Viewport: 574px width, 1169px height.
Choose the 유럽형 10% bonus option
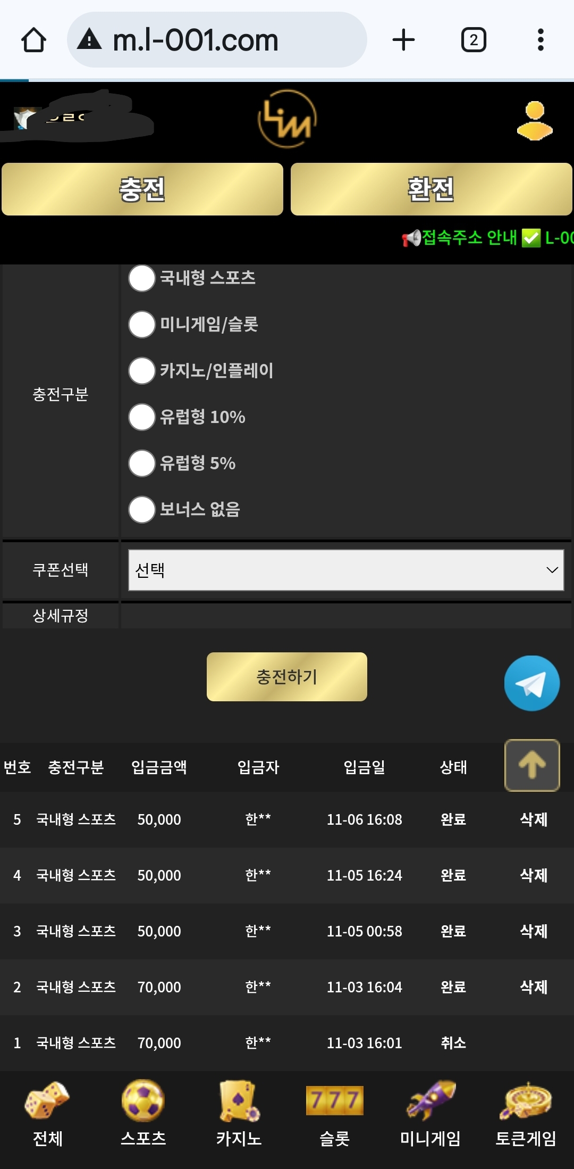click(x=141, y=418)
